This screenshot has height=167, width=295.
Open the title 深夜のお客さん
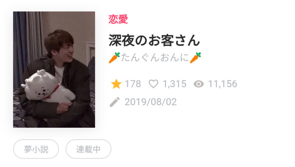(x=154, y=40)
